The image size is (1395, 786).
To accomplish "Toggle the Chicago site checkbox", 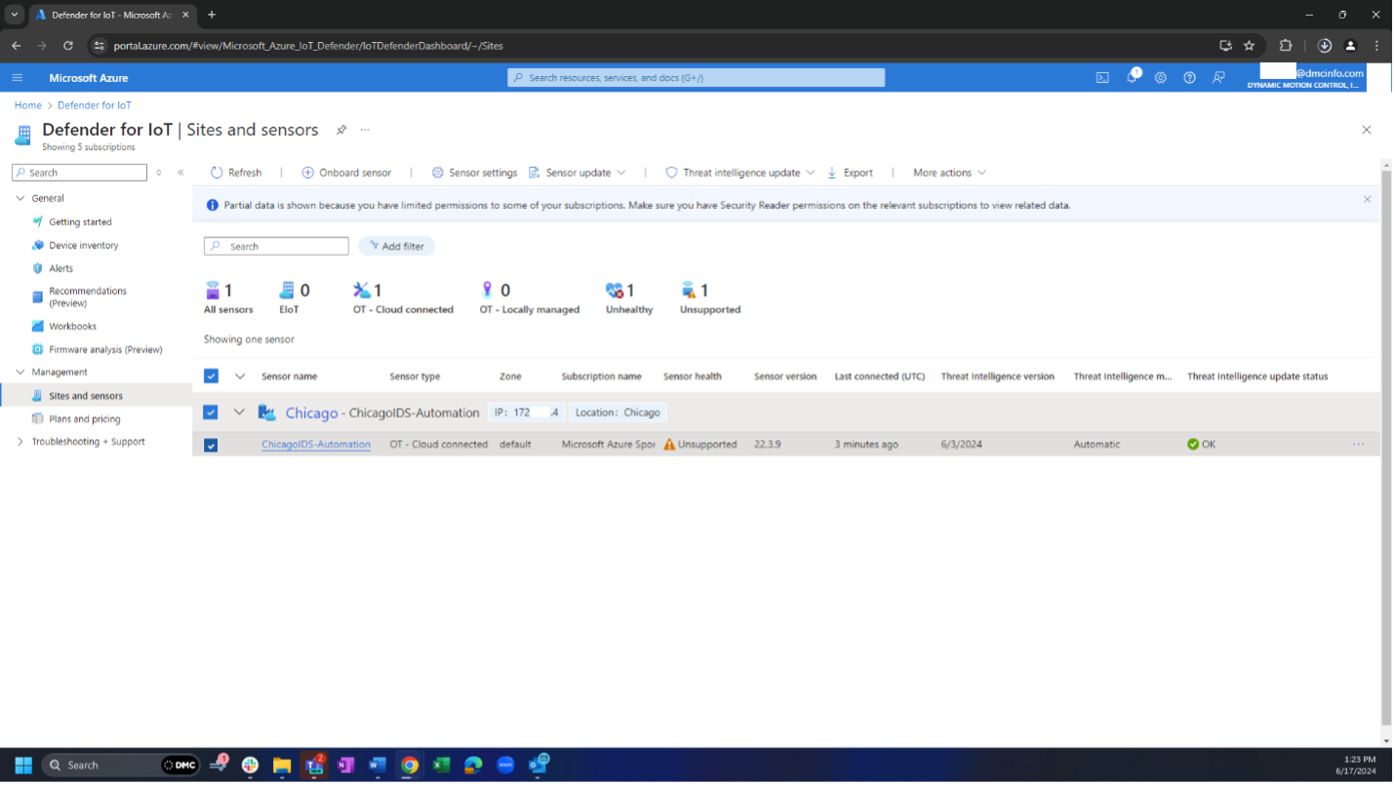I will tap(211, 413).
